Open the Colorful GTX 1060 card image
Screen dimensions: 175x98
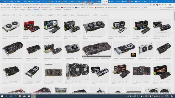point(53,72)
